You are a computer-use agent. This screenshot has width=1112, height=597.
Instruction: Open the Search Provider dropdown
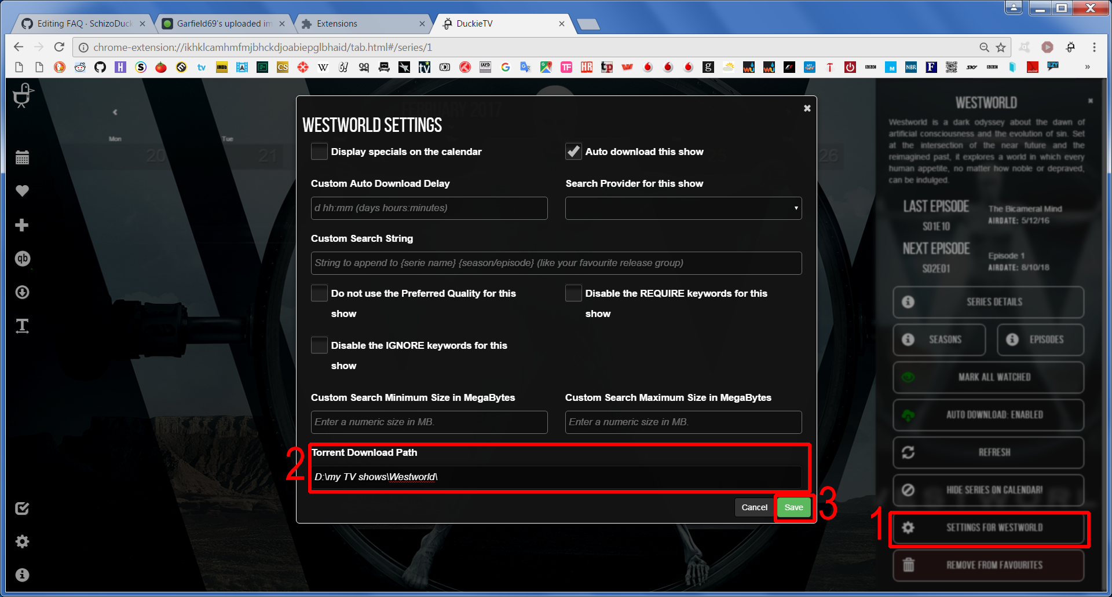(x=683, y=208)
